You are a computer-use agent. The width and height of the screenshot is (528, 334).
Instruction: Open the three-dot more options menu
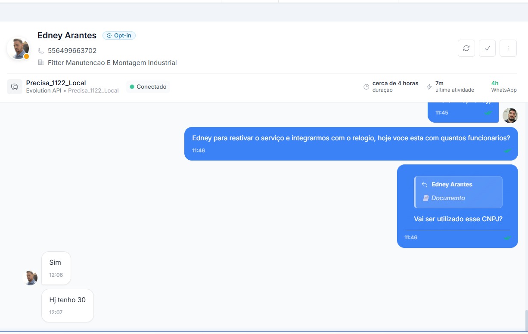(x=508, y=48)
